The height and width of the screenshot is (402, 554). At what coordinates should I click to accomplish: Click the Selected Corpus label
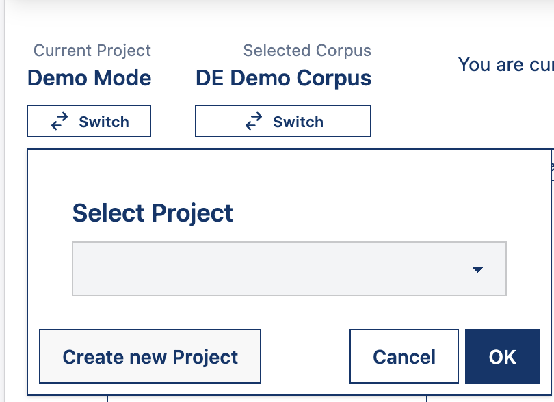[x=307, y=51]
